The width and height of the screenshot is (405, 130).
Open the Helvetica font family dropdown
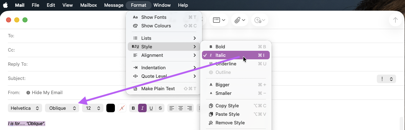[25, 108]
